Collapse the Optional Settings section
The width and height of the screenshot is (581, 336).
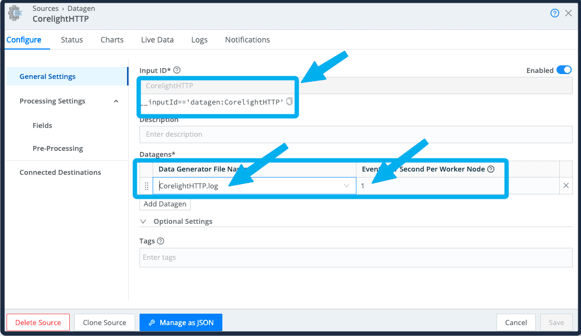143,222
